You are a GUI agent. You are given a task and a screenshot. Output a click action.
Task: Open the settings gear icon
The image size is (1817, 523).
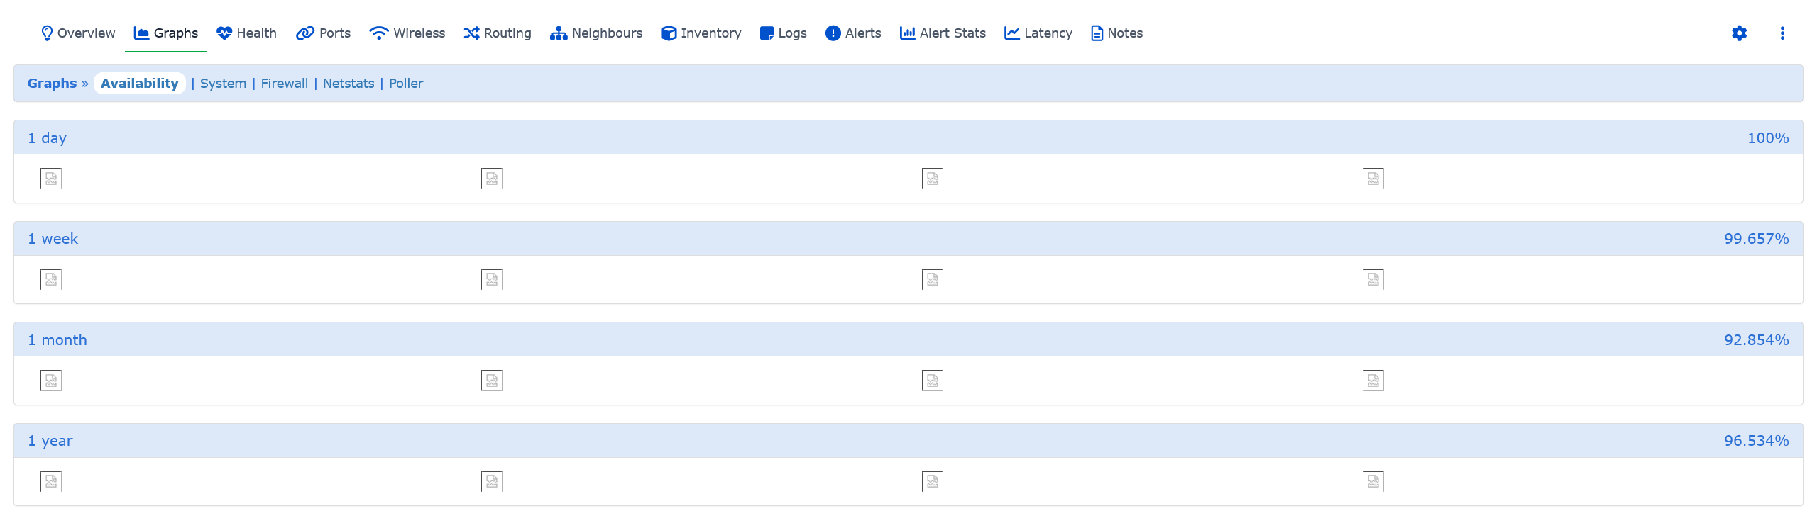pos(1739,33)
